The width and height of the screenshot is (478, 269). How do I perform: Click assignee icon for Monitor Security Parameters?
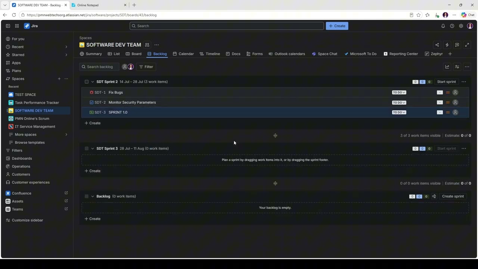tap(455, 102)
